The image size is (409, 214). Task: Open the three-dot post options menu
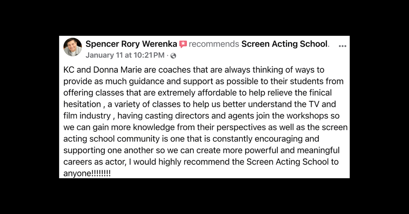[x=342, y=46]
